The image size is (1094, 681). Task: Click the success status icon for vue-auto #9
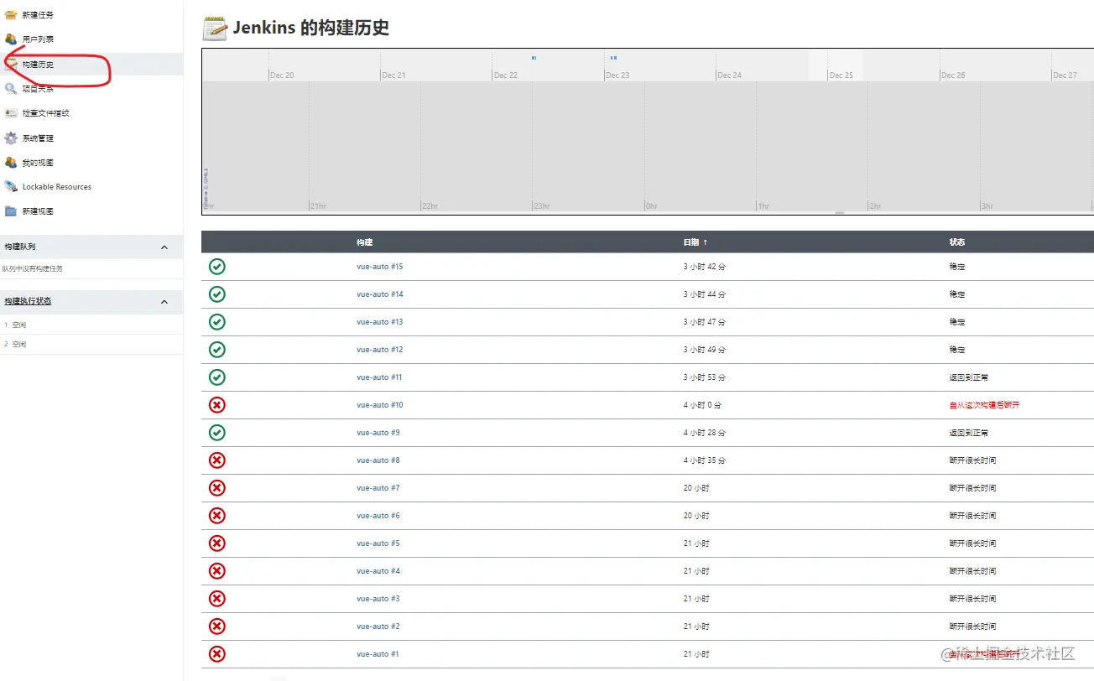point(216,433)
